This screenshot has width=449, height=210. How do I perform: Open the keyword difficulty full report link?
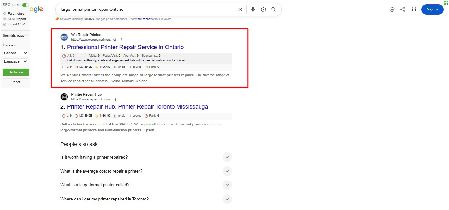click(144, 19)
